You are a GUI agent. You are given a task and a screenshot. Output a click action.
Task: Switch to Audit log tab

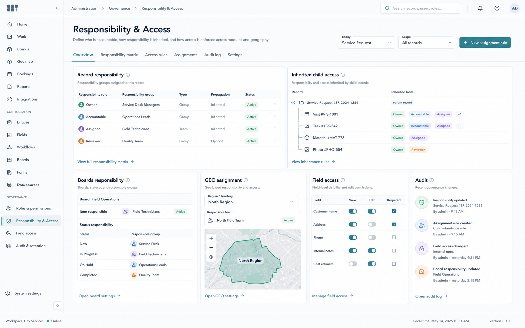point(213,55)
